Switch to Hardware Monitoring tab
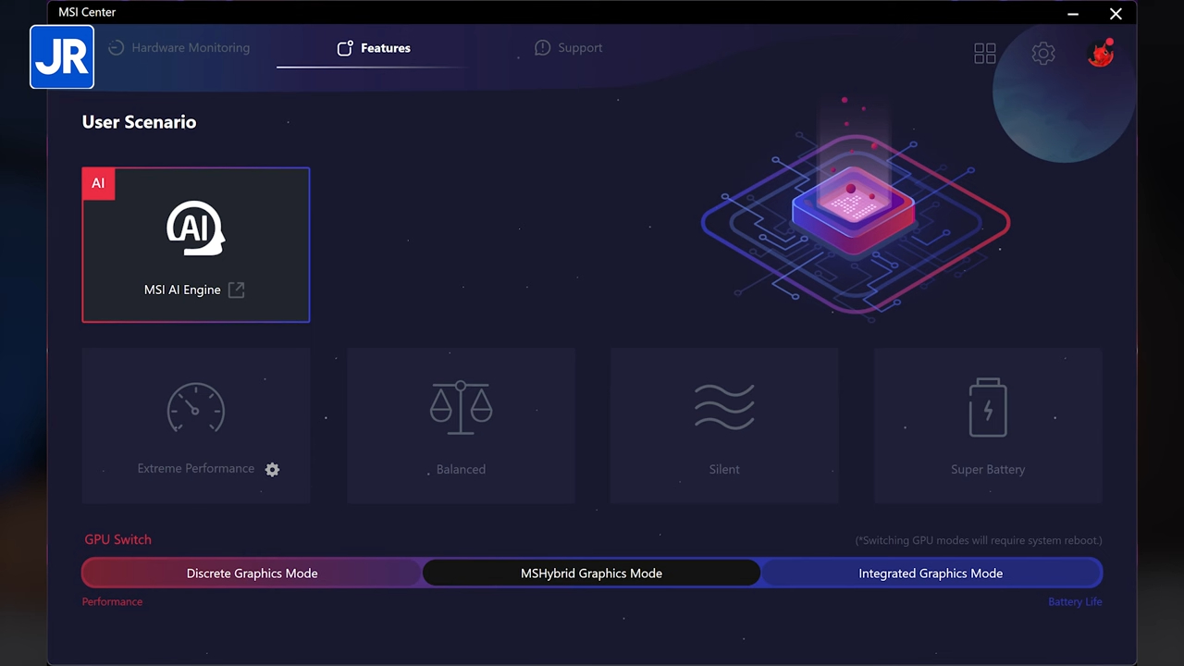1184x666 pixels. (x=179, y=48)
